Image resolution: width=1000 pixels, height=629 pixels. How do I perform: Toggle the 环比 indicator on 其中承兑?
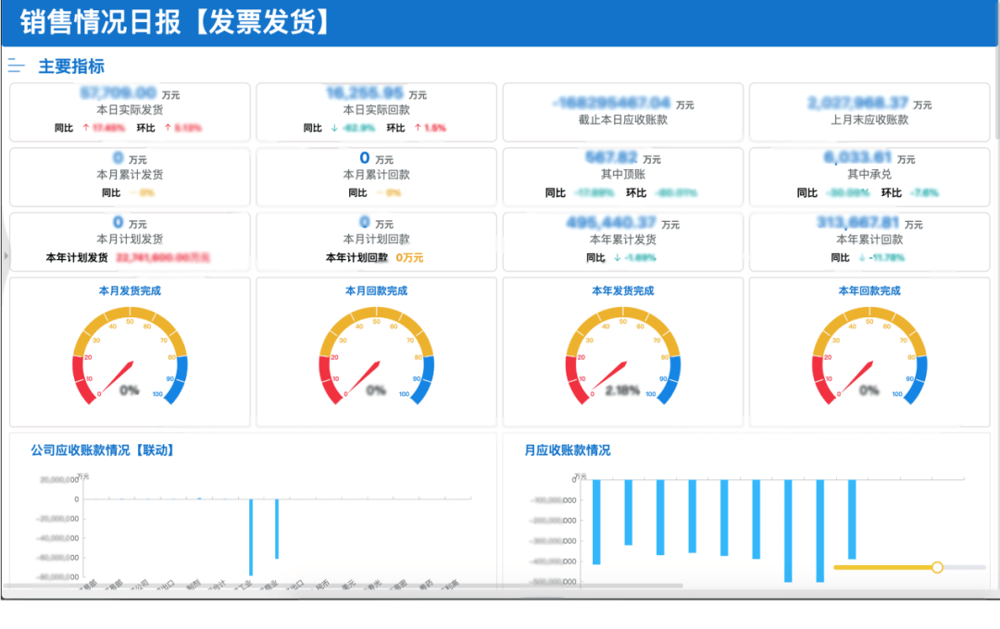click(889, 192)
